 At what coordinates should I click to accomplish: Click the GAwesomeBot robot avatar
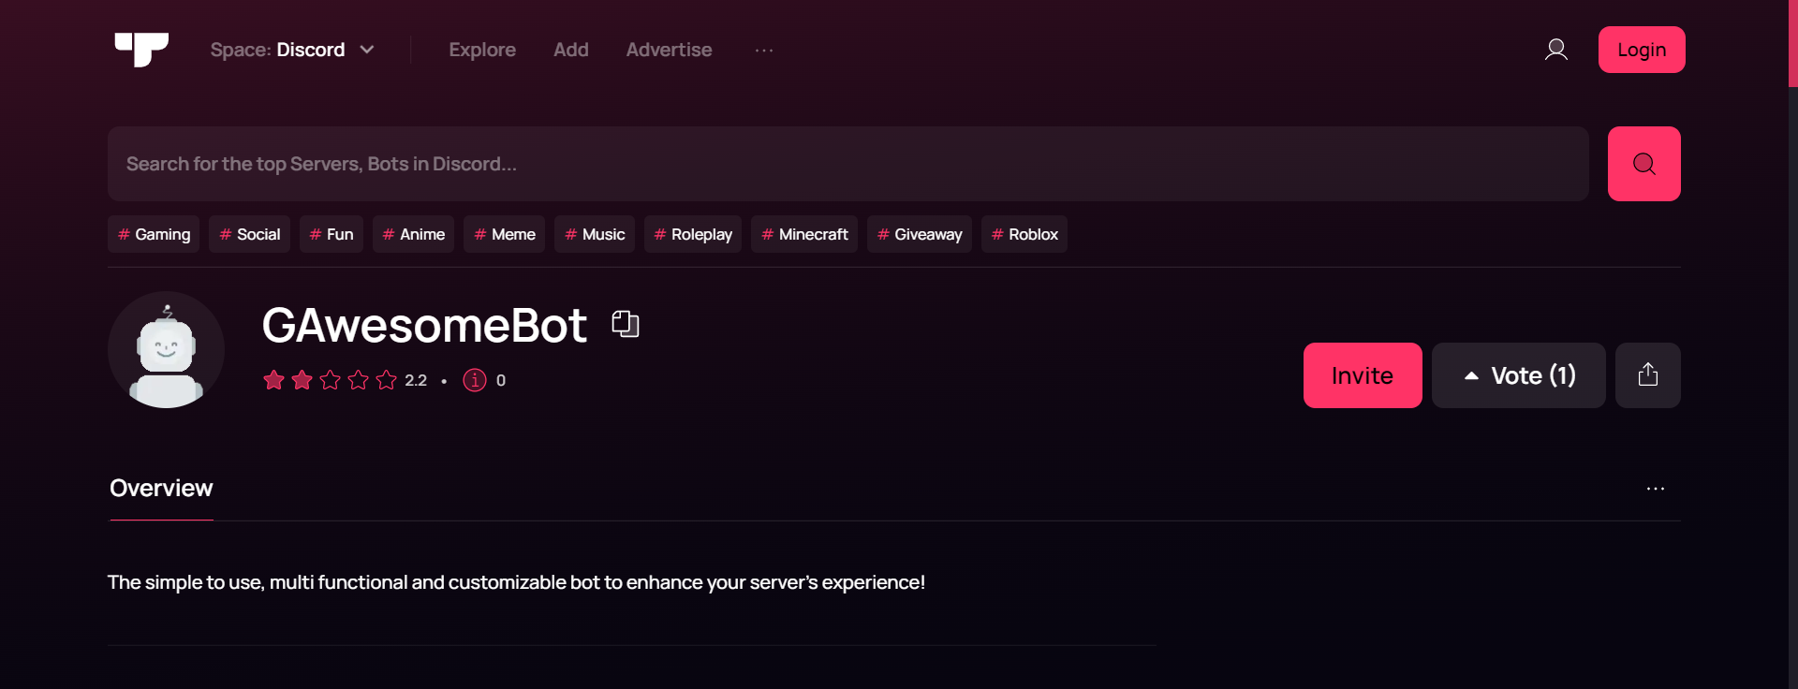pos(166,350)
